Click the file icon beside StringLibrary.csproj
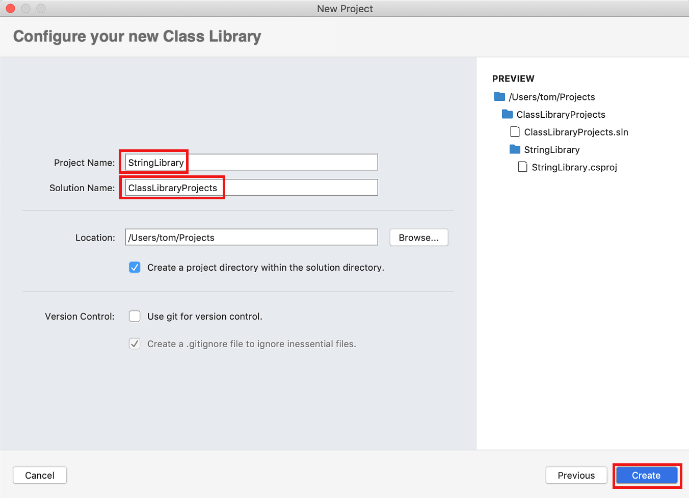 click(x=522, y=167)
